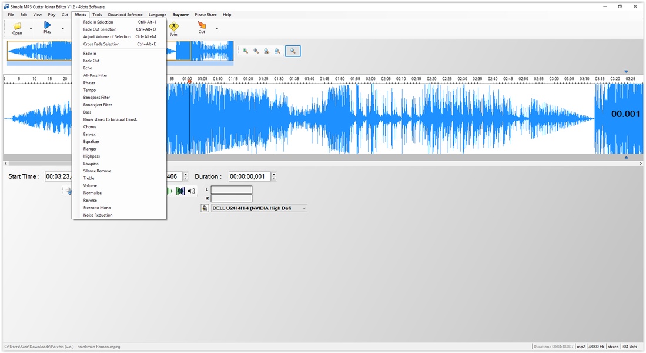Select the Equalizer effect
This screenshot has width=646, height=353.
tap(91, 142)
